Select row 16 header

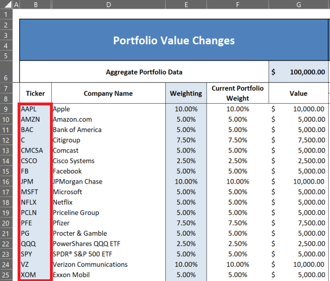[6, 181]
